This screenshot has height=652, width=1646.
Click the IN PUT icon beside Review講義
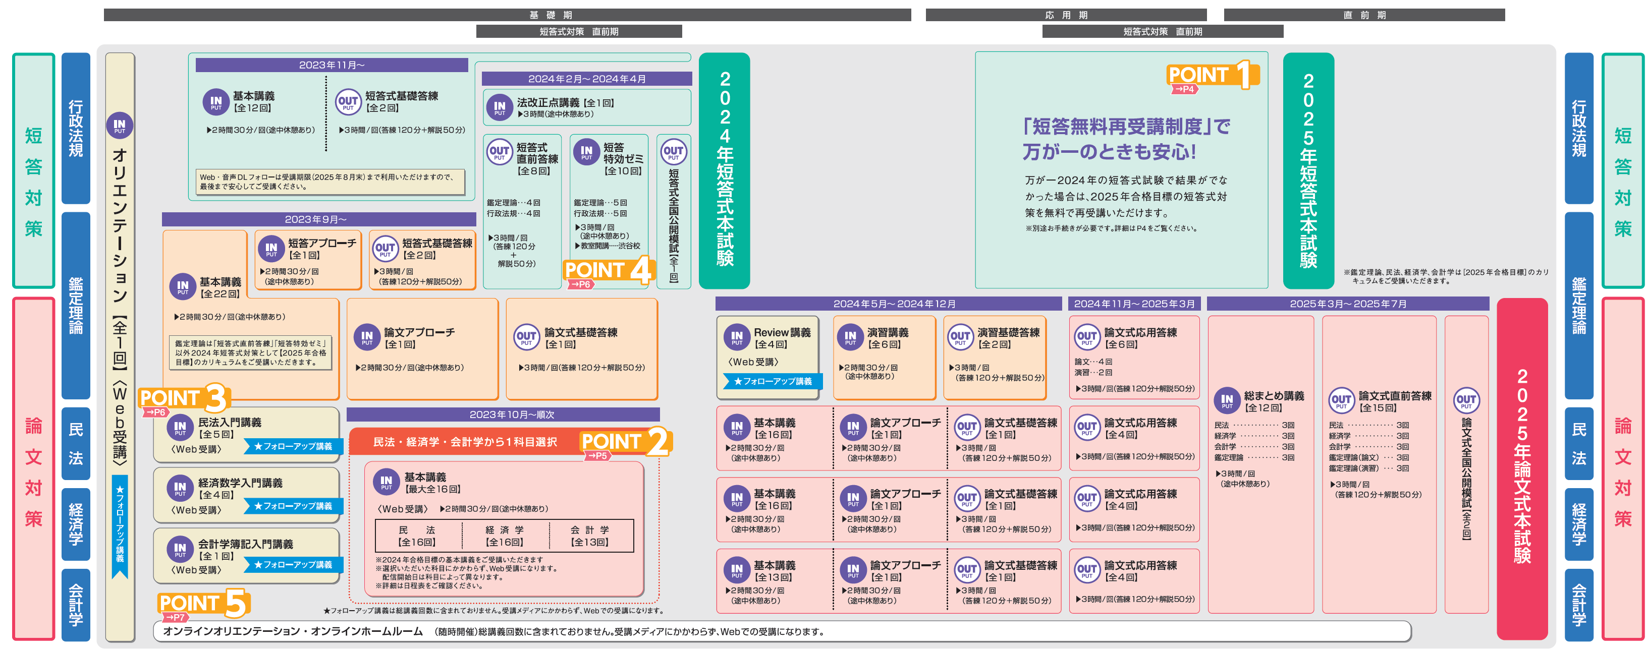[737, 337]
